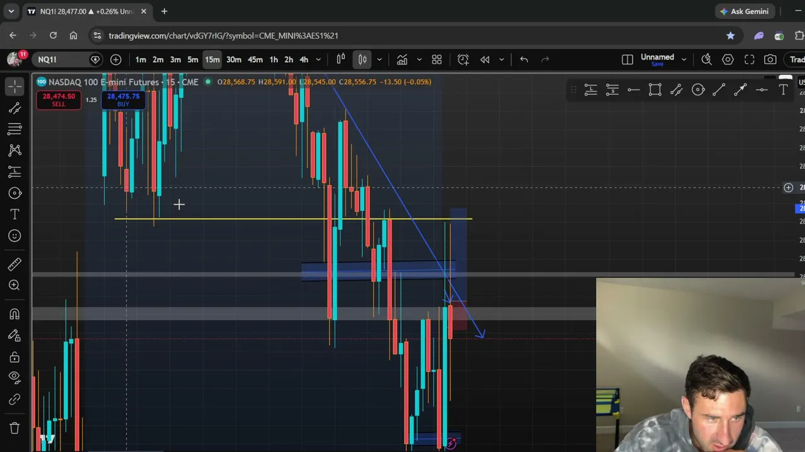Open the compare or add symbol button
The image size is (805, 452).
[116, 60]
